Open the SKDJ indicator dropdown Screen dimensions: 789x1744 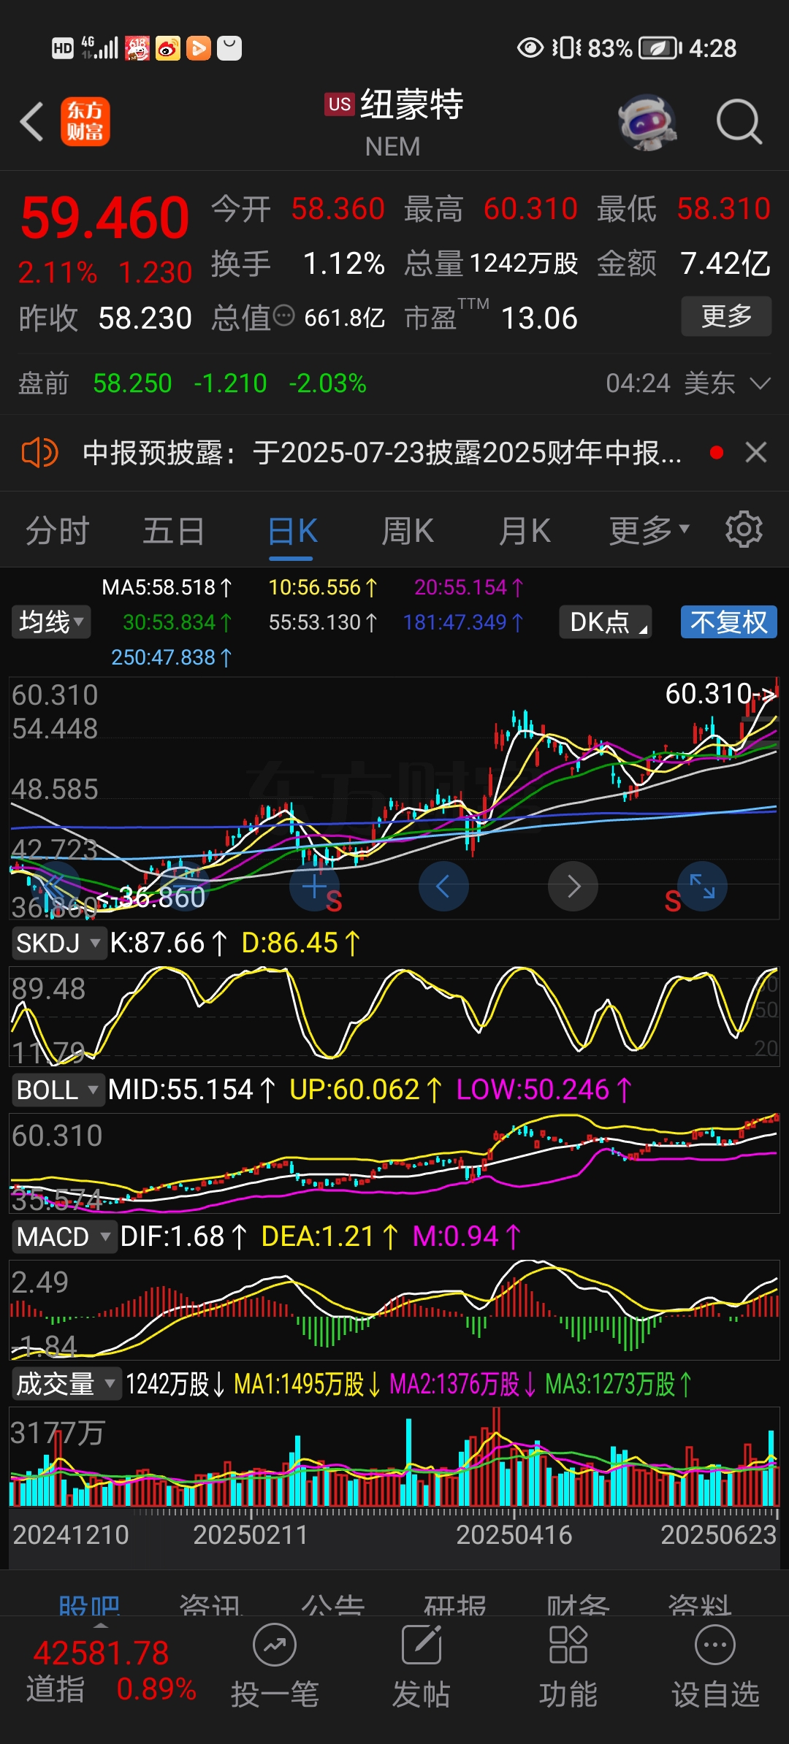coord(58,943)
